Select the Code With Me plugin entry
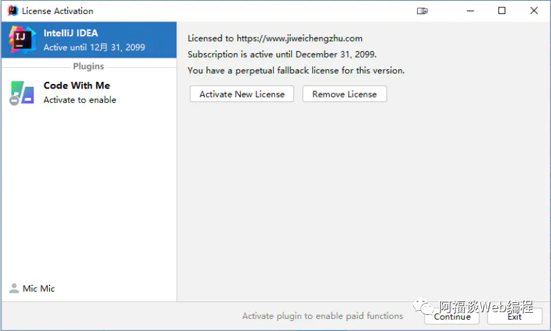 [x=89, y=93]
